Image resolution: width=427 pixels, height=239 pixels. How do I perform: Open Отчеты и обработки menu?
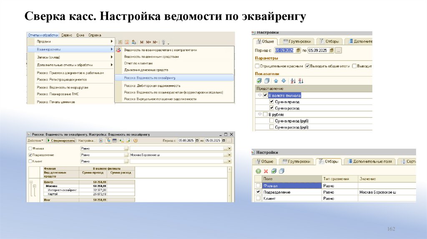(x=43, y=35)
